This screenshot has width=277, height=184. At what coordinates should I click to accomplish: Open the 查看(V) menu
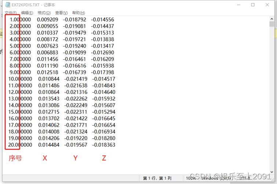tap(61, 13)
